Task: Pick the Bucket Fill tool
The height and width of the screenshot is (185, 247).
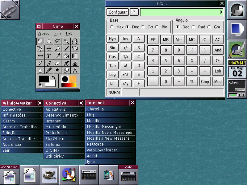Action: click(x=66, y=56)
